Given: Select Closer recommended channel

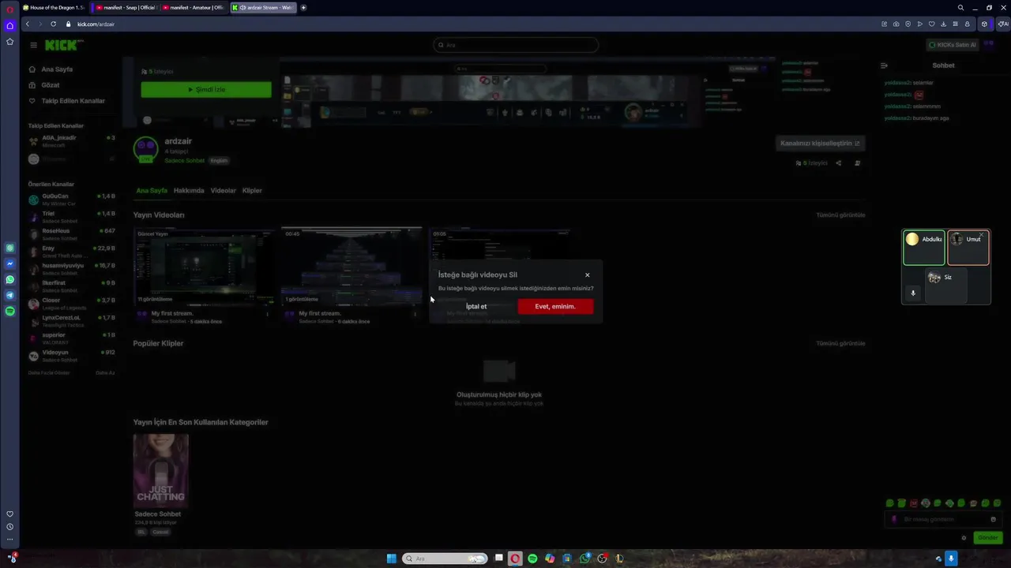Looking at the screenshot, I should [72, 304].
